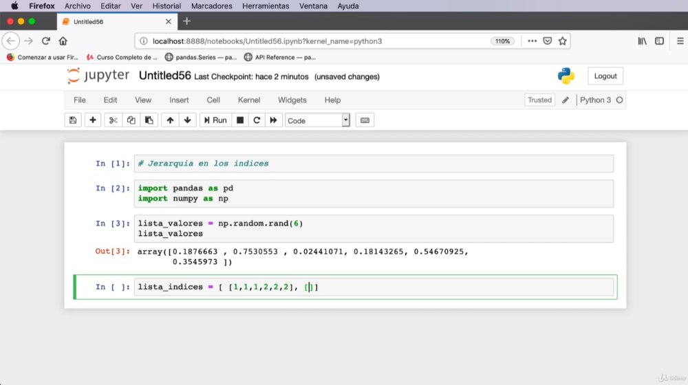688x385 pixels.
Task: Rename notebook title Untitled56
Action: click(164, 76)
